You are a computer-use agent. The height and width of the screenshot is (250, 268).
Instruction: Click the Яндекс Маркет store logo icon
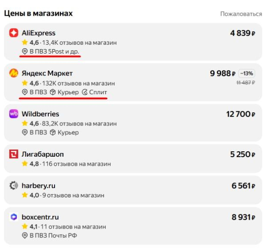point(14,73)
